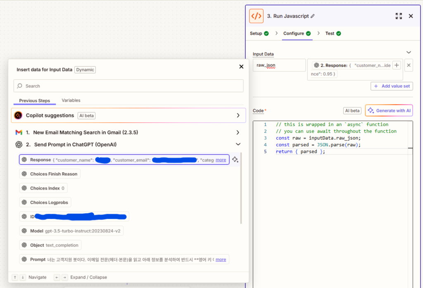
Task: Select the Response data field
Action: coord(124,159)
